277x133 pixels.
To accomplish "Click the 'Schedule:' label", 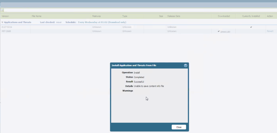I will click(x=71, y=23).
